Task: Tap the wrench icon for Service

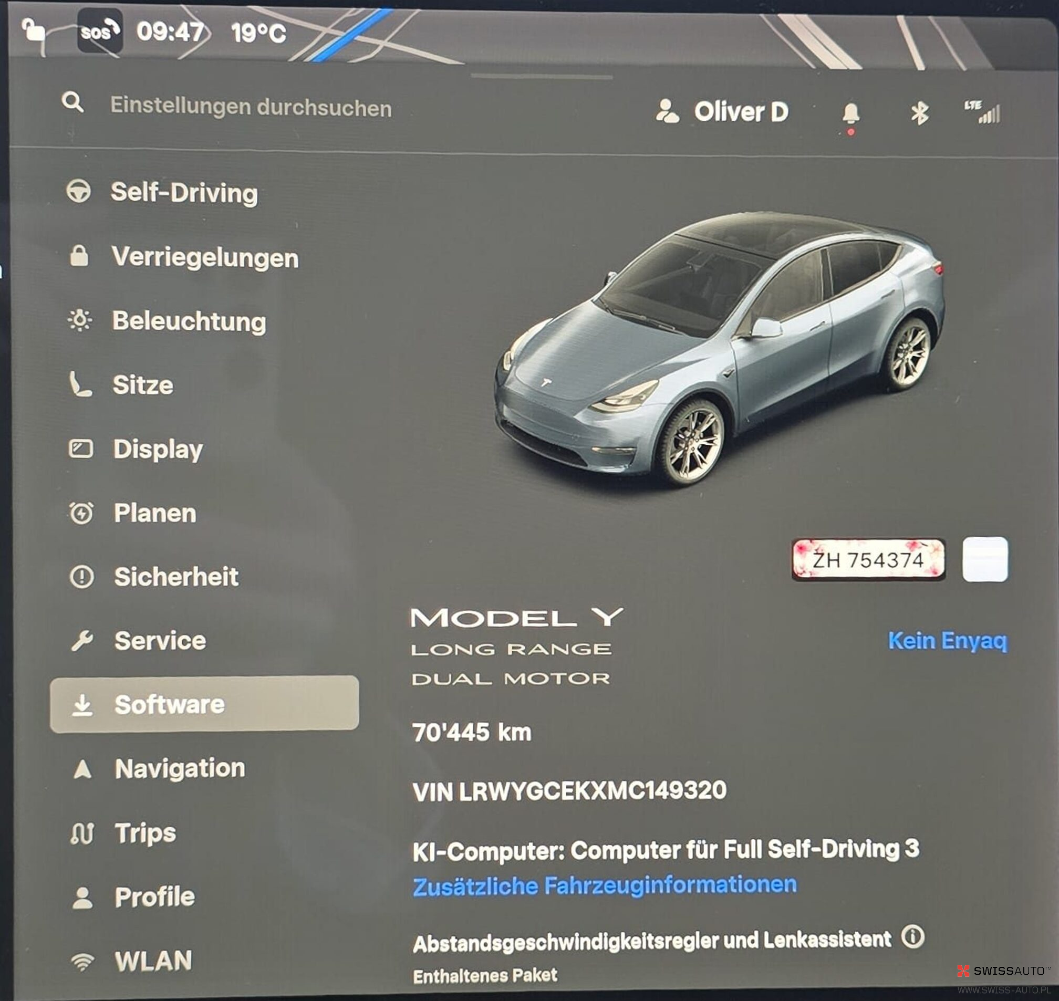Action: click(82, 641)
